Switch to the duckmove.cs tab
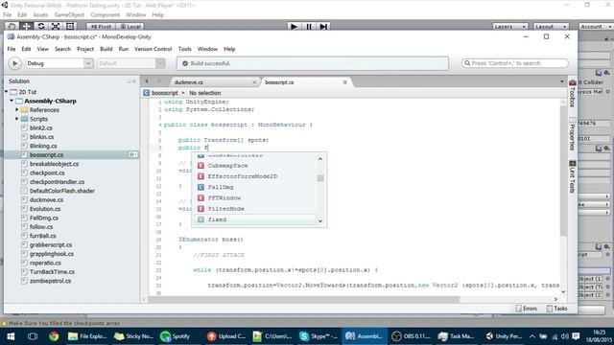Screen dimensions: 614x345 189,82
